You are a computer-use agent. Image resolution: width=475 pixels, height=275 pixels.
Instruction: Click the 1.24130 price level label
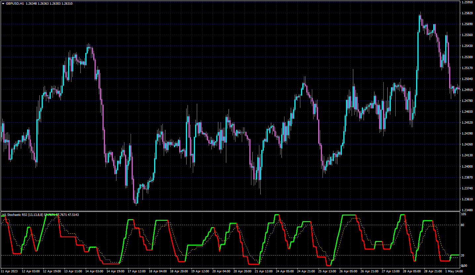467,155
